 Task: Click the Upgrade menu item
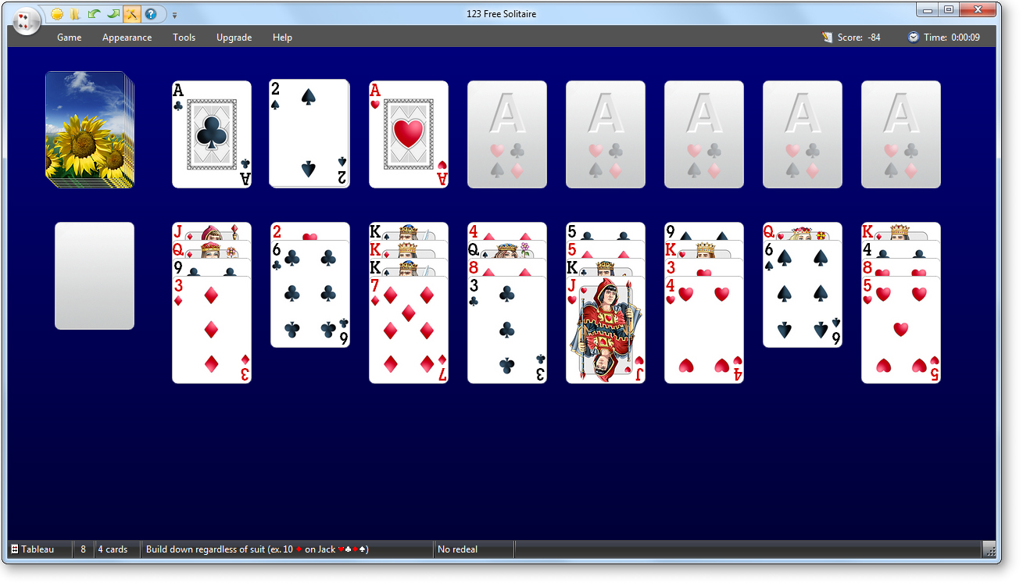tap(234, 38)
